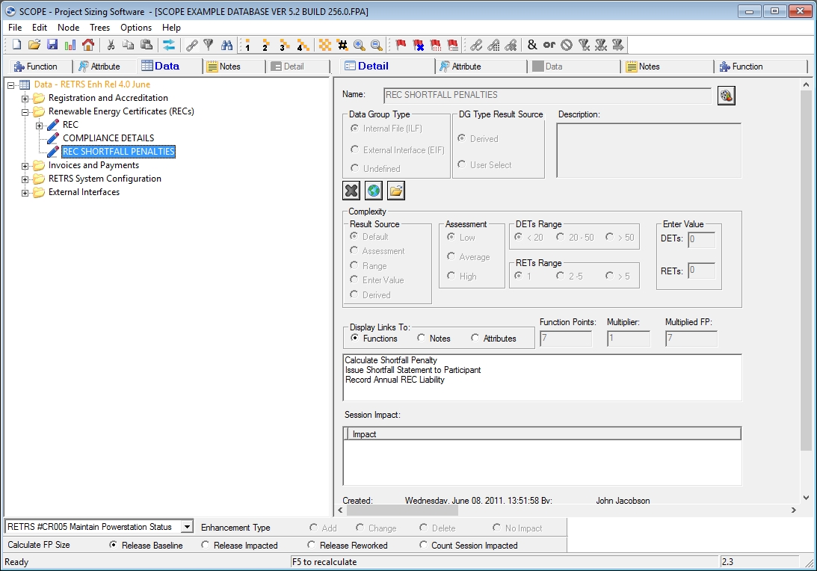Click the globe icon button

coord(374,191)
